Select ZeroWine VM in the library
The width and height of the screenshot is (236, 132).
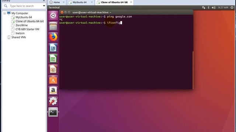(x=21, y=25)
